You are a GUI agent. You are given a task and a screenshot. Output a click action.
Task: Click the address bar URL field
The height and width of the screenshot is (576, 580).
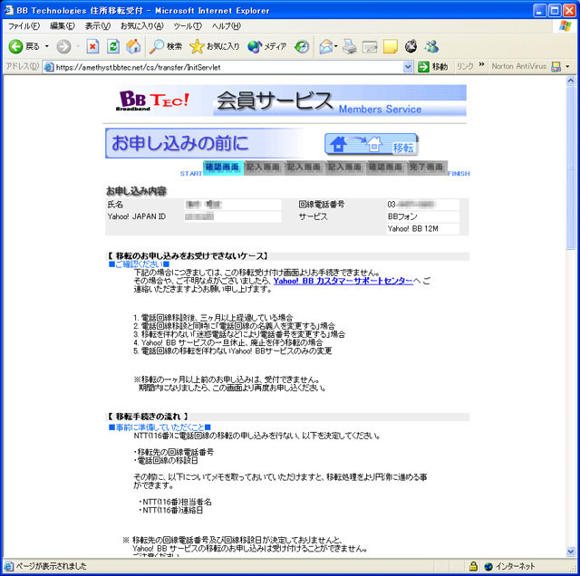(227, 67)
